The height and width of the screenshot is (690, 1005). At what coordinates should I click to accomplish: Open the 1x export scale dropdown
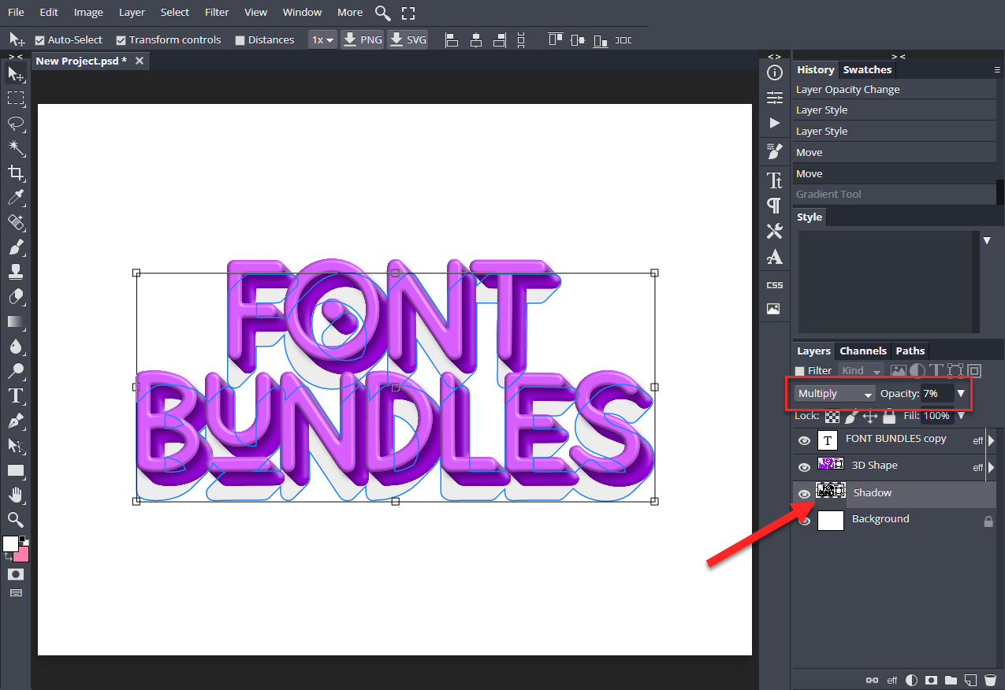coord(322,40)
